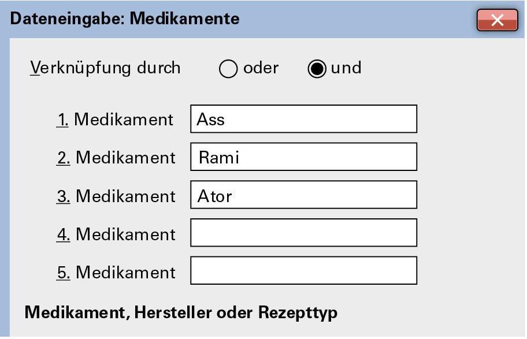Click the 3. Medikament field showing "Ator"

[303, 195]
